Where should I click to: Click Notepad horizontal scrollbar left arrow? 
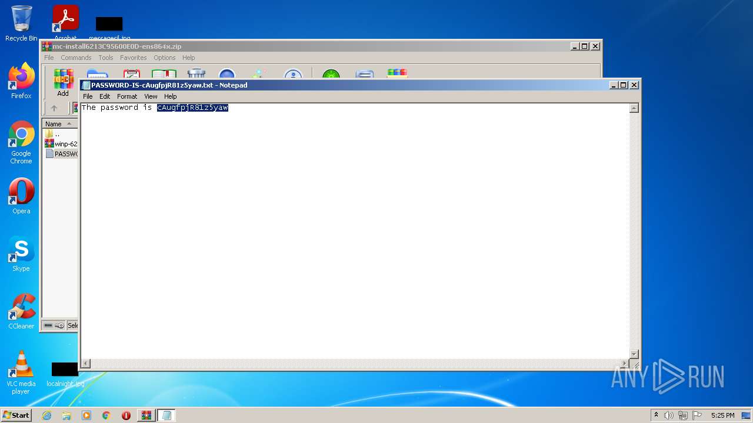(86, 364)
